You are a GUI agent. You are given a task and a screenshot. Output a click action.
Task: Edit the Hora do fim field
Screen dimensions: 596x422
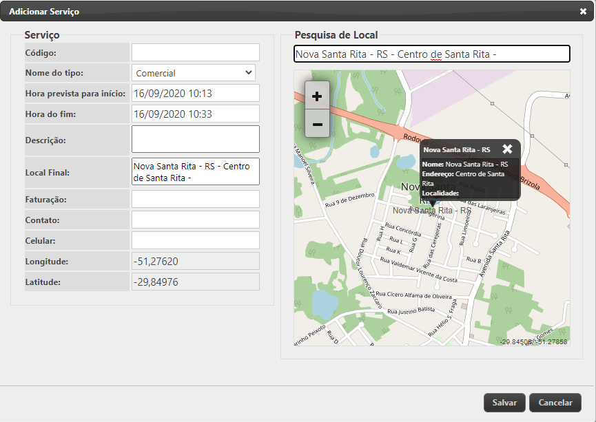pyautogui.click(x=196, y=114)
